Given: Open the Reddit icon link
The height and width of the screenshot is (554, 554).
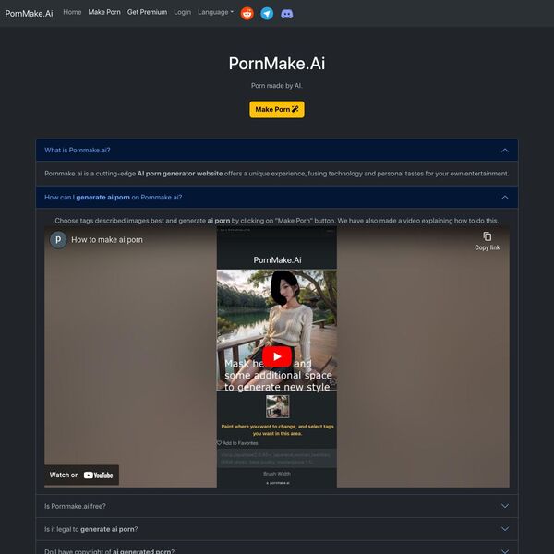Looking at the screenshot, I should coord(247,13).
